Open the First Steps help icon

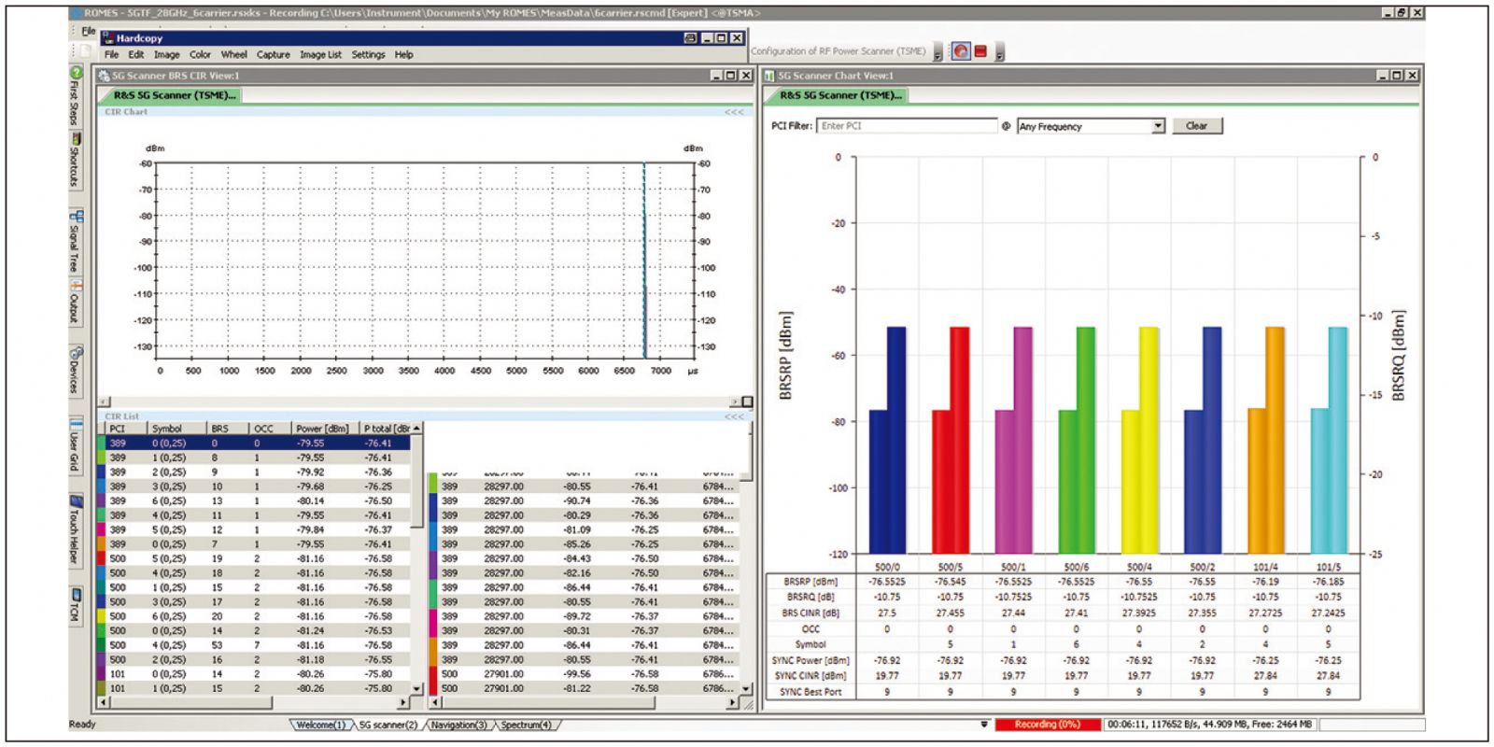[x=76, y=72]
